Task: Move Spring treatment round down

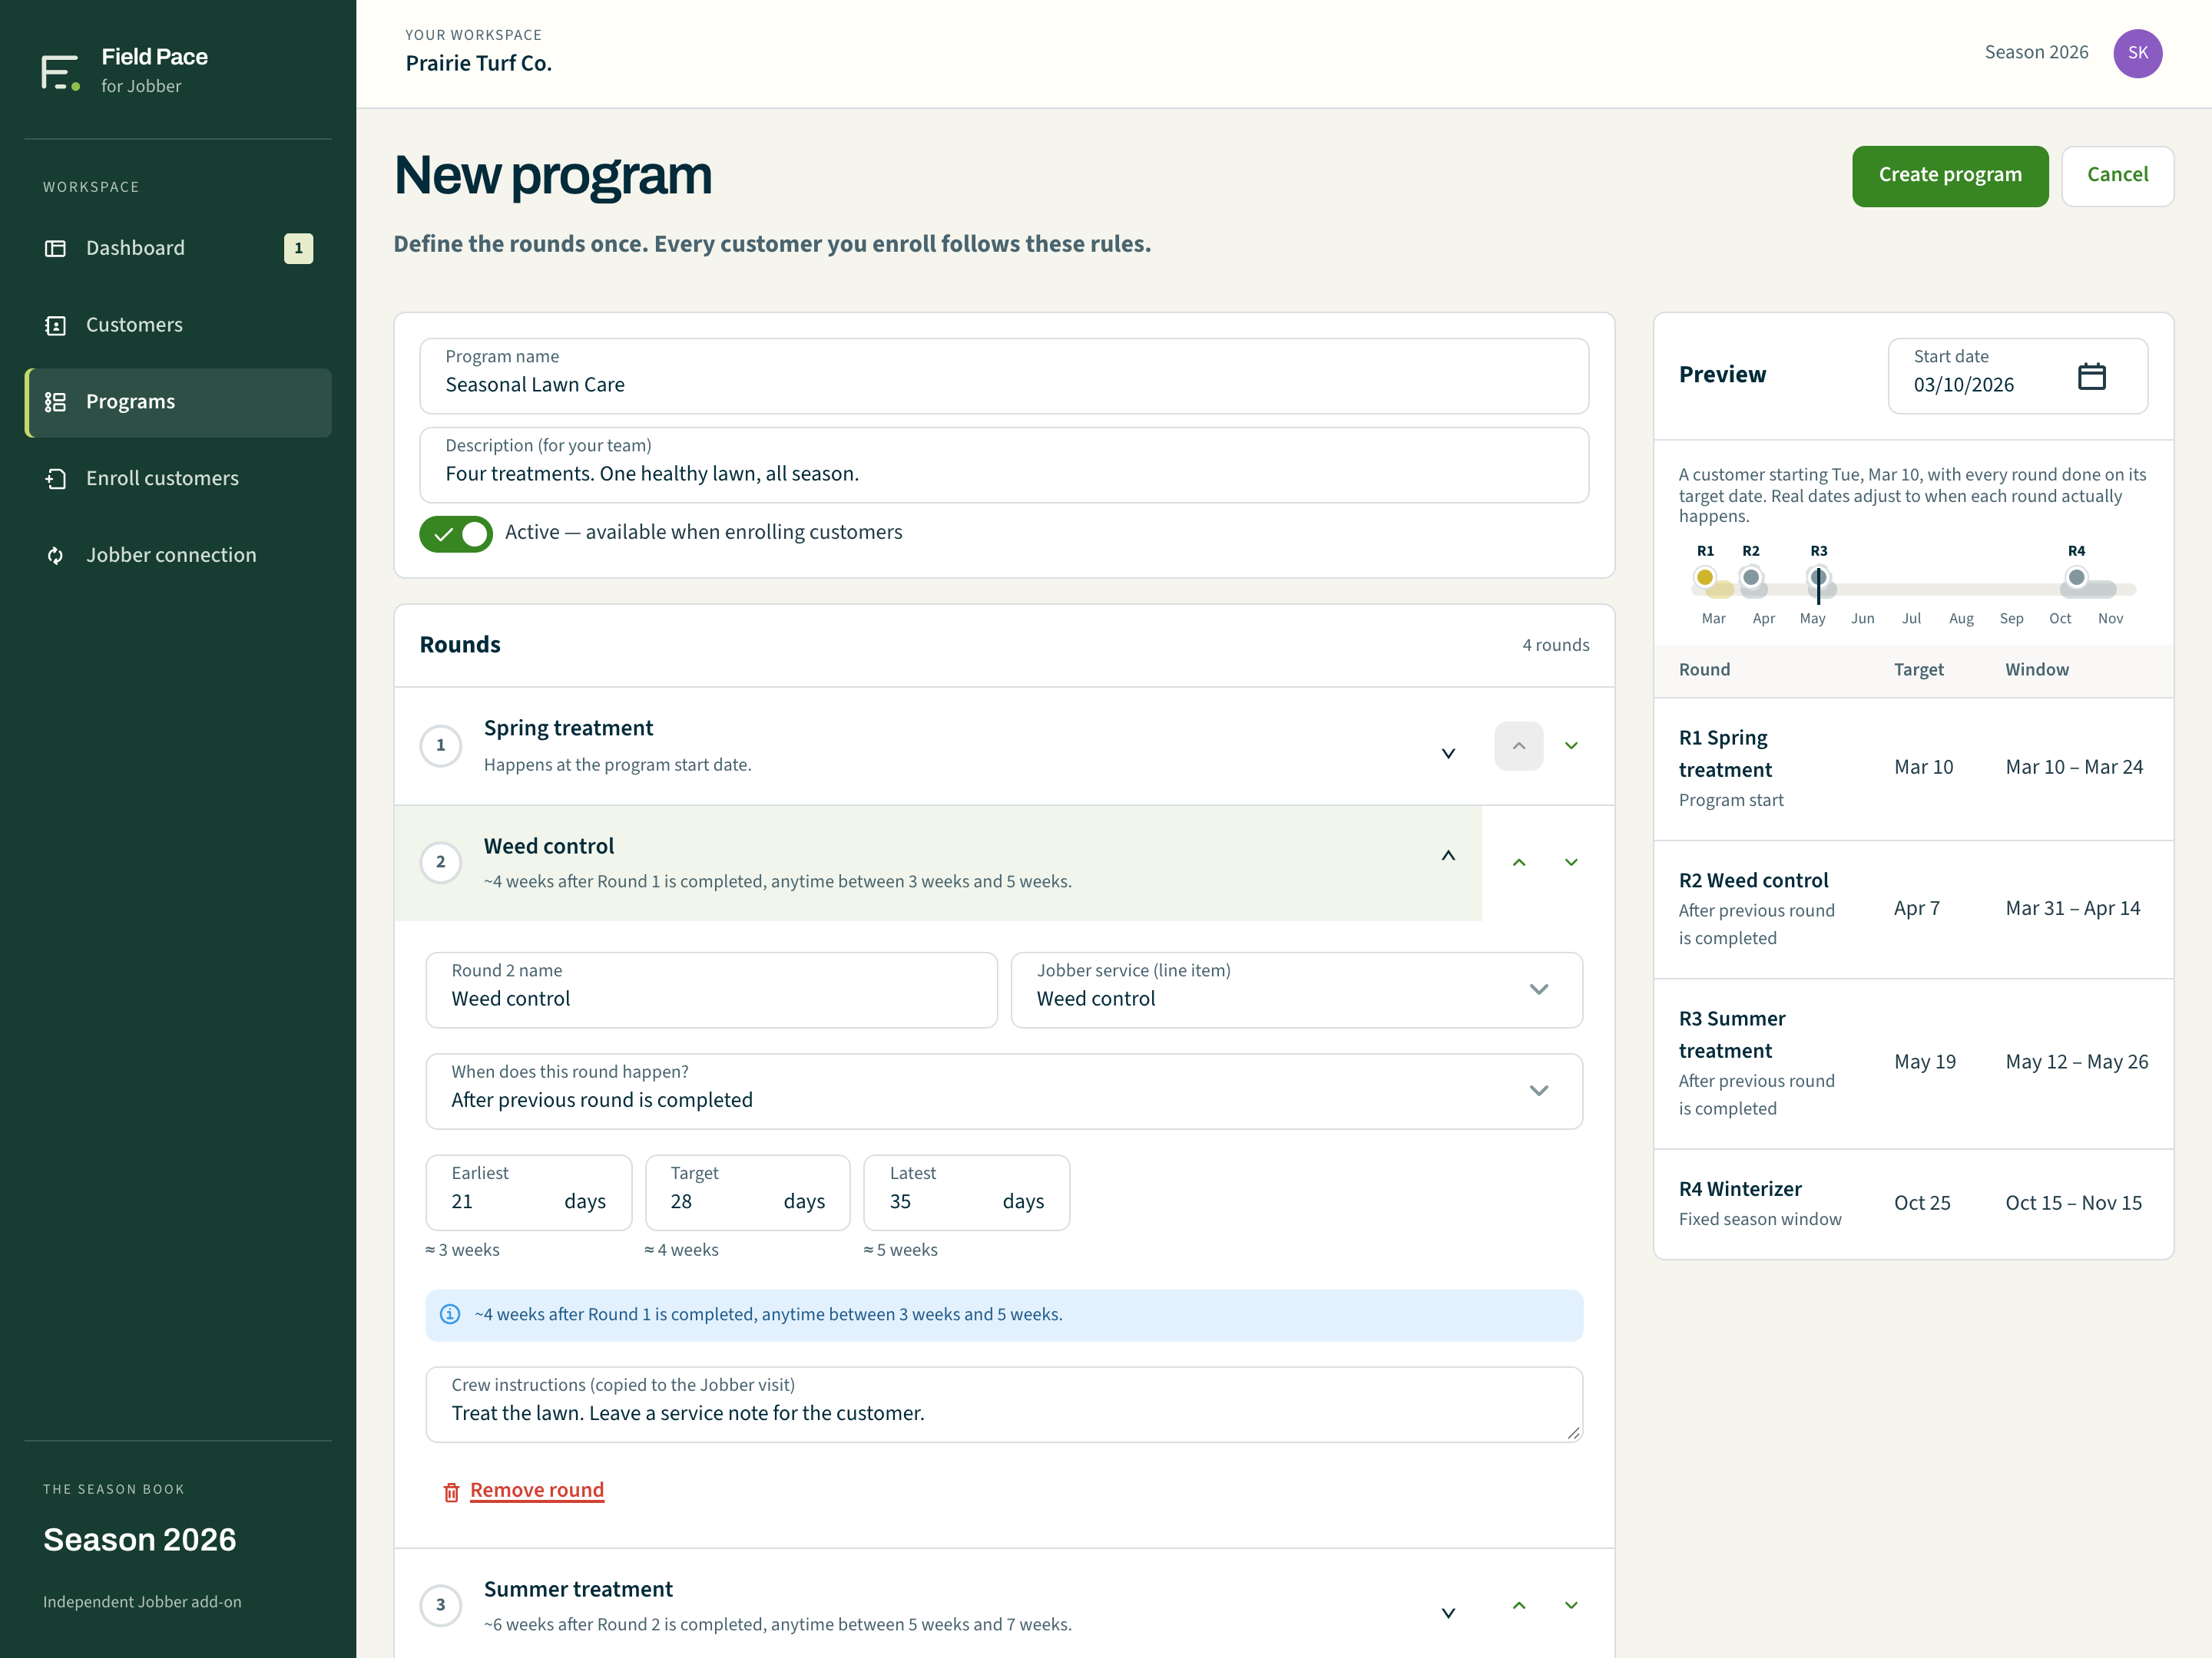Action: click(1571, 745)
